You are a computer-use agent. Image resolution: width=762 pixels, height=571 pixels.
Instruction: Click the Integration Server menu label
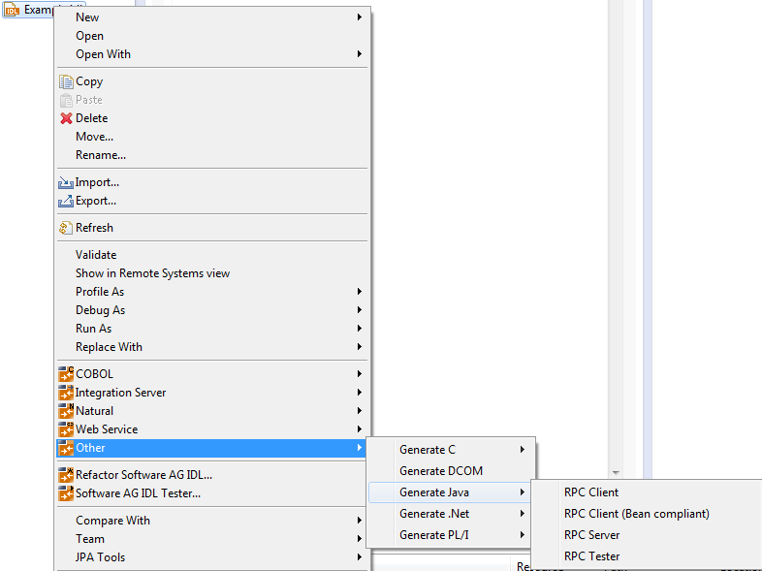tap(120, 393)
